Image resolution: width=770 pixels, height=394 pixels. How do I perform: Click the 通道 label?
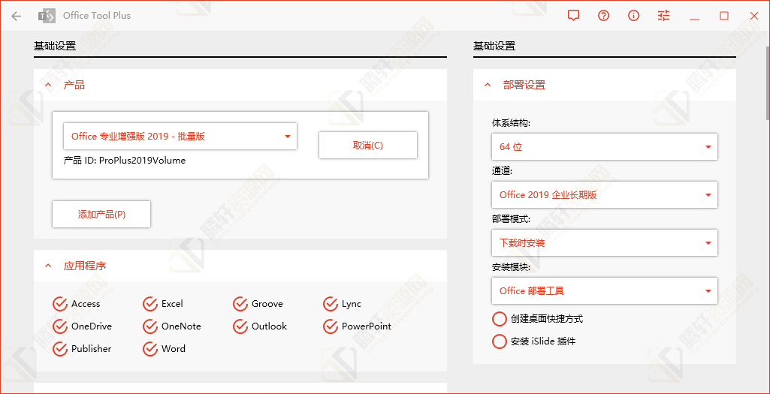click(x=502, y=171)
